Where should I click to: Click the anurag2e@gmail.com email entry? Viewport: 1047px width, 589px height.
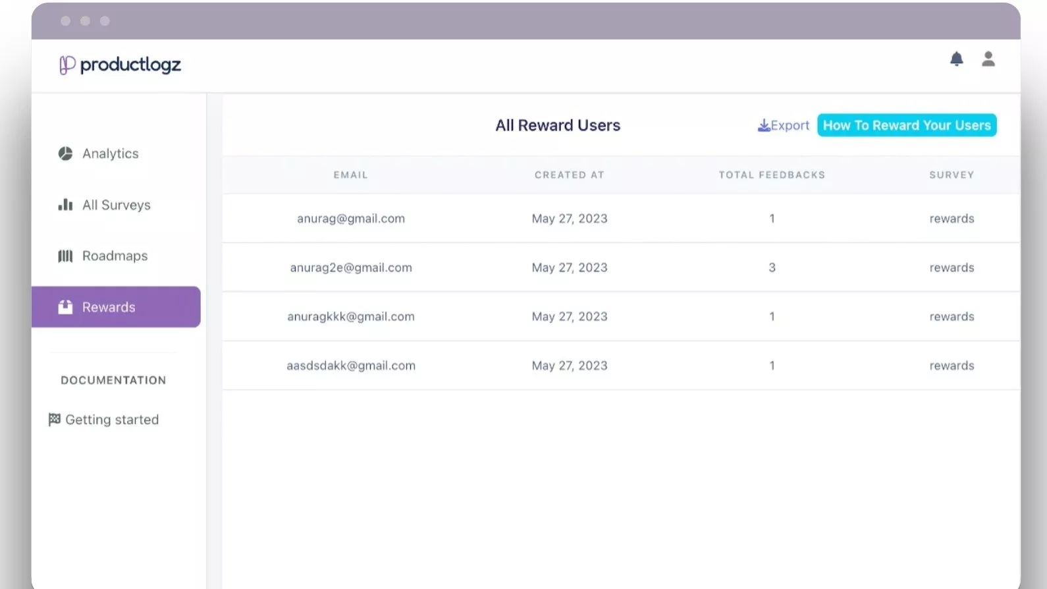point(350,267)
